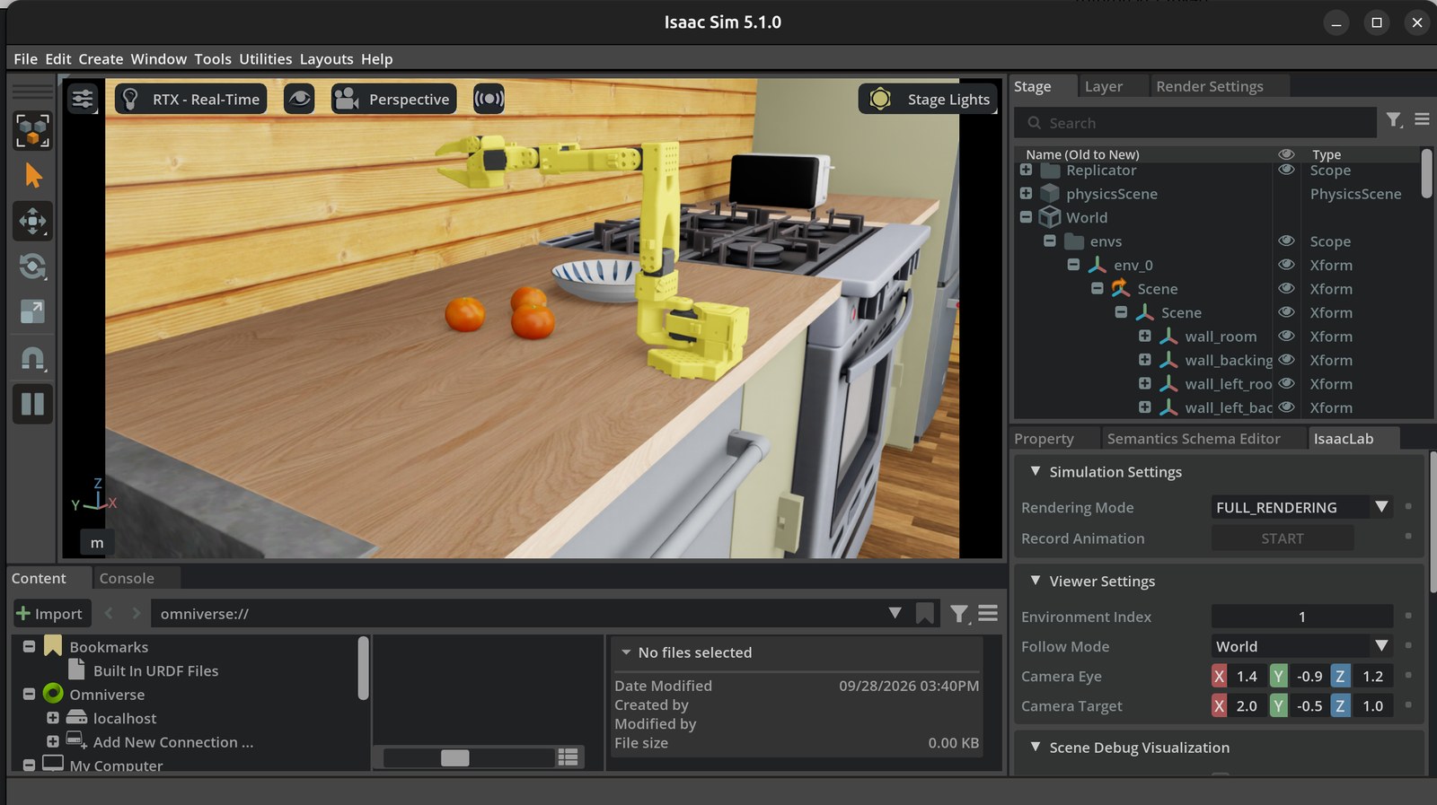Collapse the envs tree node
1437x805 pixels.
[1049, 241]
